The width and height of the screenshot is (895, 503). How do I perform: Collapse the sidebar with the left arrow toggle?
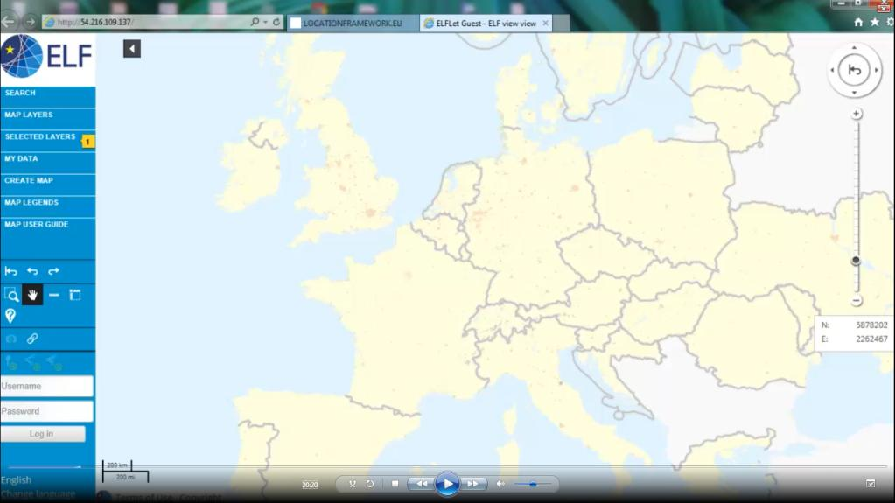pos(132,48)
